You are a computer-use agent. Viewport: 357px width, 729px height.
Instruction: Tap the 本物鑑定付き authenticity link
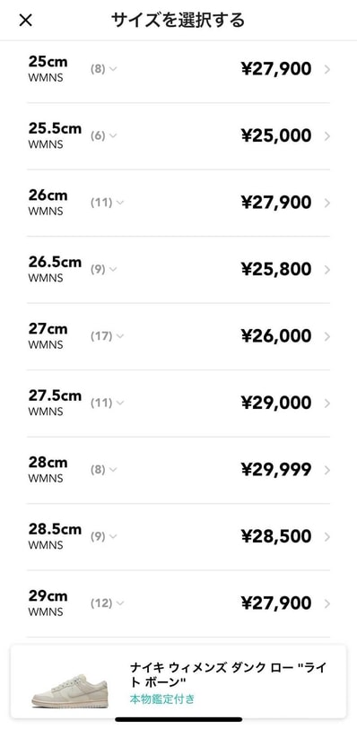tap(162, 699)
